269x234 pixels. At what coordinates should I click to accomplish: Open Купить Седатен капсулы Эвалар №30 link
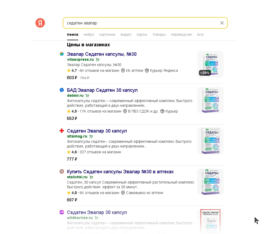(x=120, y=172)
